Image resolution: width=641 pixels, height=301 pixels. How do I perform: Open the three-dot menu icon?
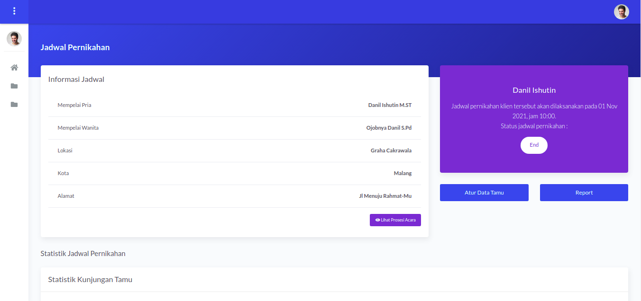click(14, 11)
